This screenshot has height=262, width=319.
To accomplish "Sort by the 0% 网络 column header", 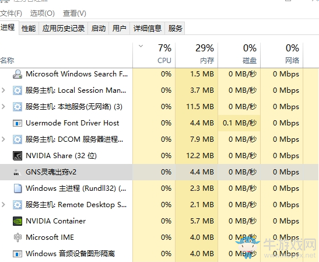I will pyautogui.click(x=282, y=55).
